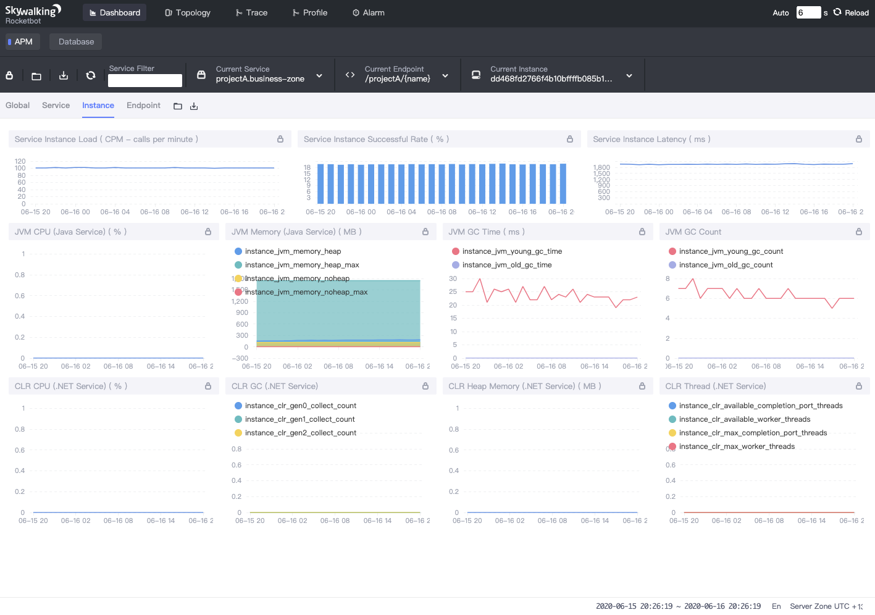Click the Server Zone UTC setting
This screenshot has height=615, width=875.
[826, 606]
